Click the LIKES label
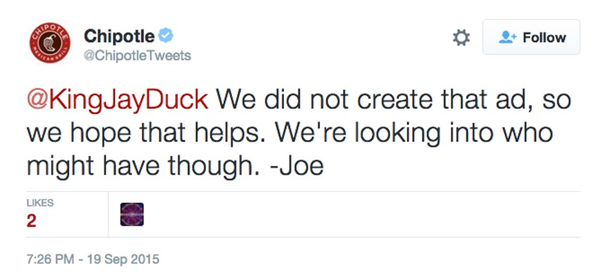Screen dimensions: 601x278 (40, 203)
